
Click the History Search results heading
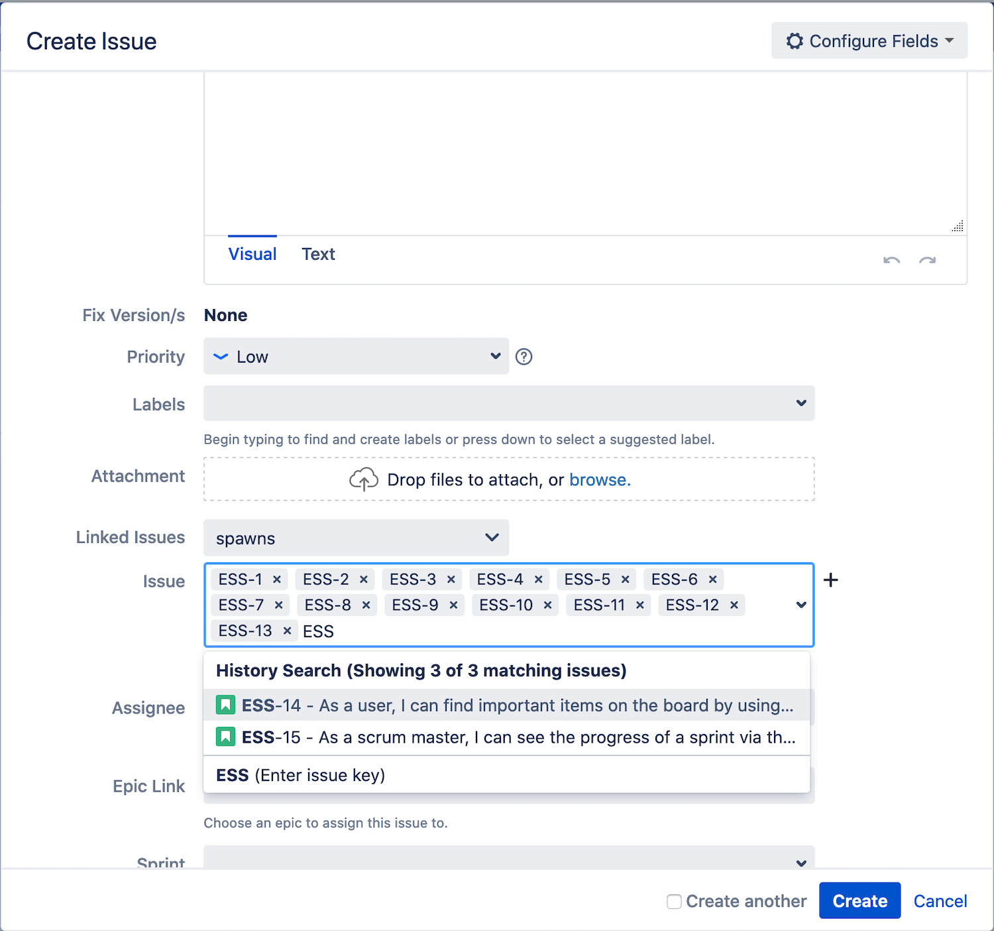421,670
